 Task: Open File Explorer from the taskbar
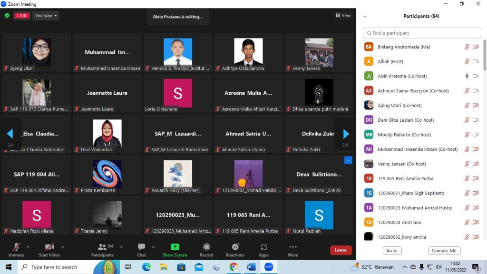click(164, 267)
